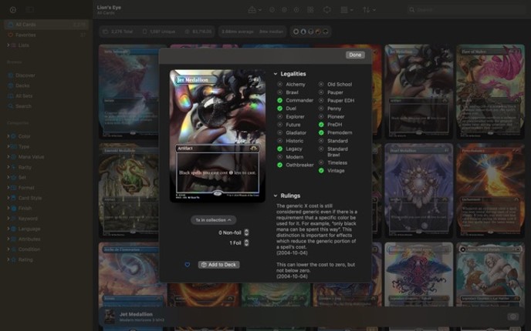The width and height of the screenshot is (531, 331).
Task: Open the layout list dropdown in toolbar
Action: 347,10
